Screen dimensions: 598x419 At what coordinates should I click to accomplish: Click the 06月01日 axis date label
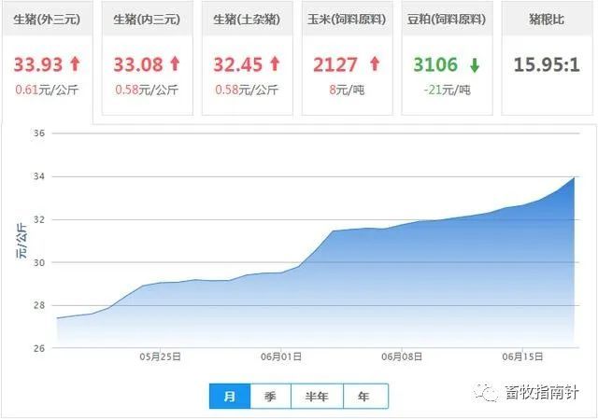(x=281, y=356)
